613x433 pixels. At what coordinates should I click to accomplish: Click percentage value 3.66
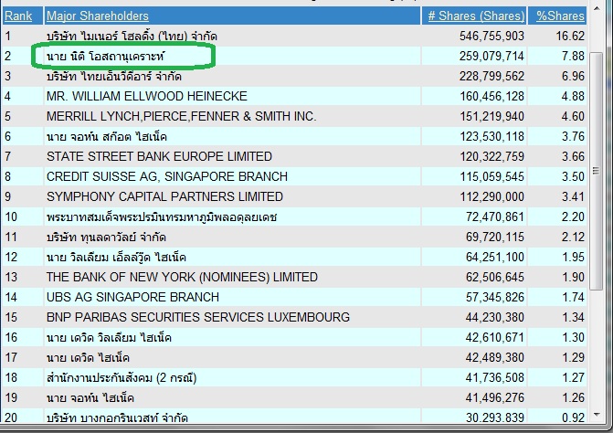click(573, 156)
